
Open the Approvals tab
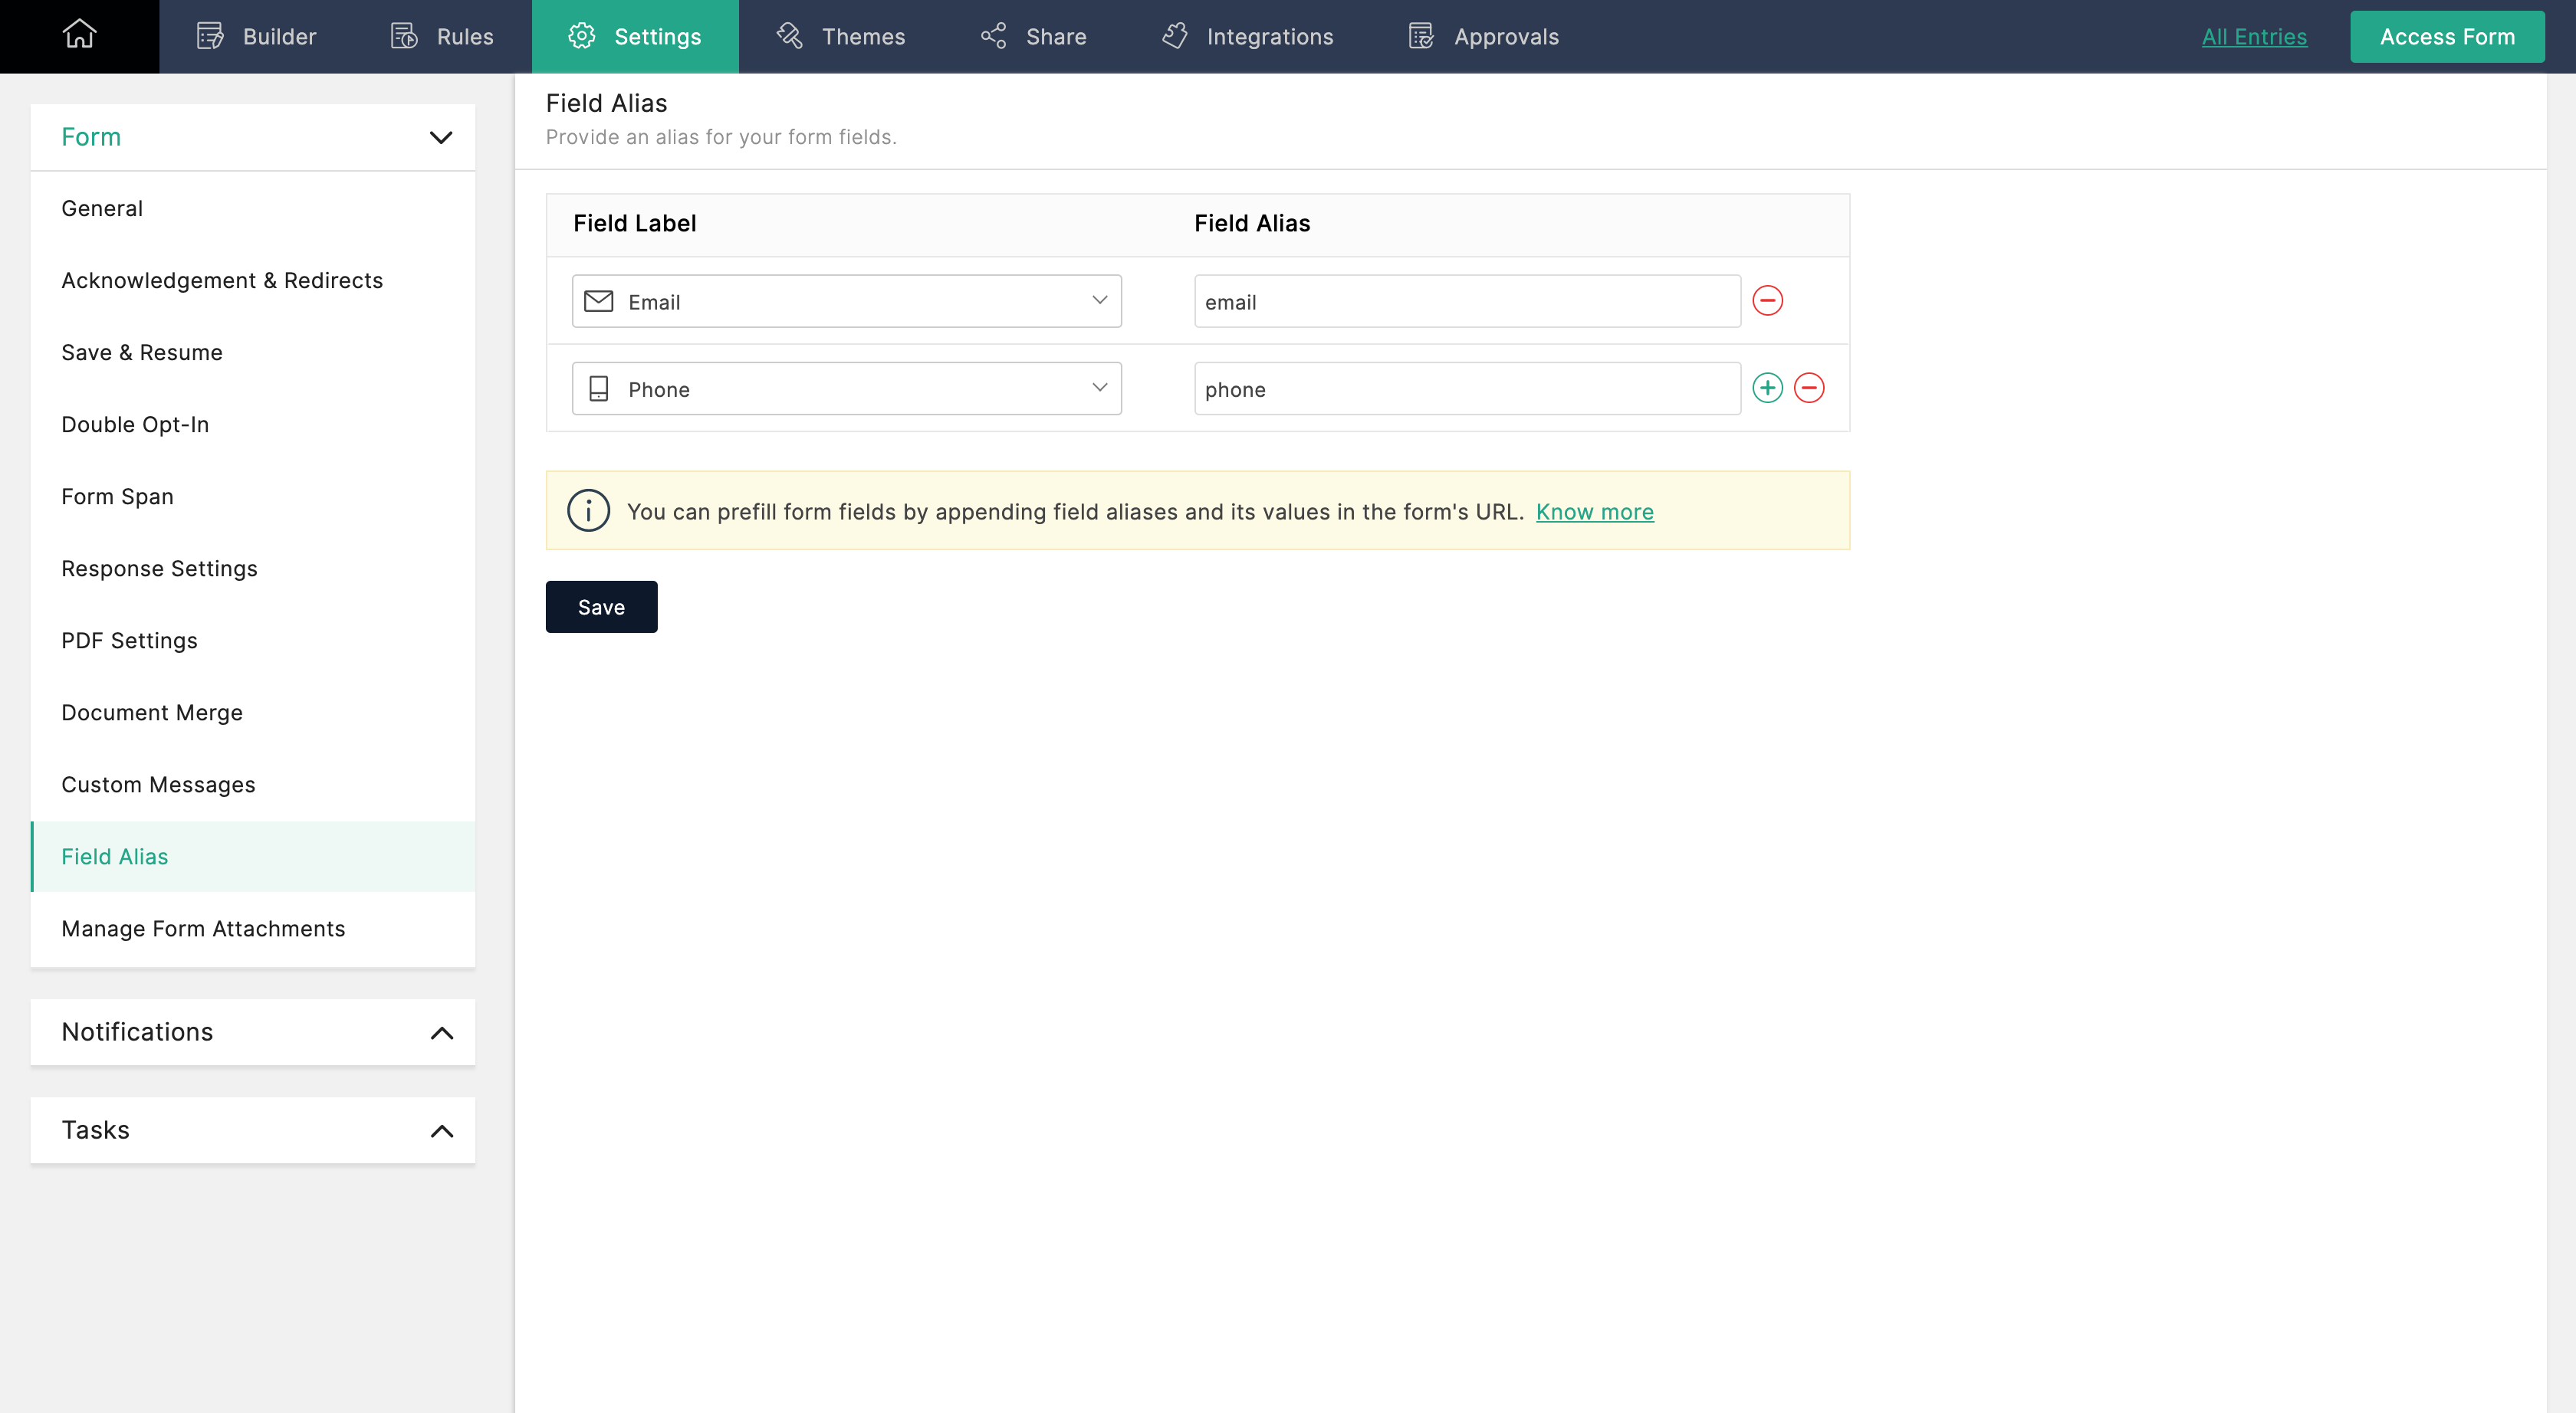pyautogui.click(x=1483, y=36)
